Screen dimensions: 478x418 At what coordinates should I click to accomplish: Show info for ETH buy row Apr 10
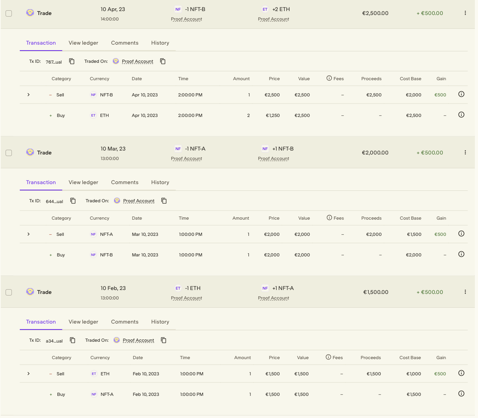point(461,115)
